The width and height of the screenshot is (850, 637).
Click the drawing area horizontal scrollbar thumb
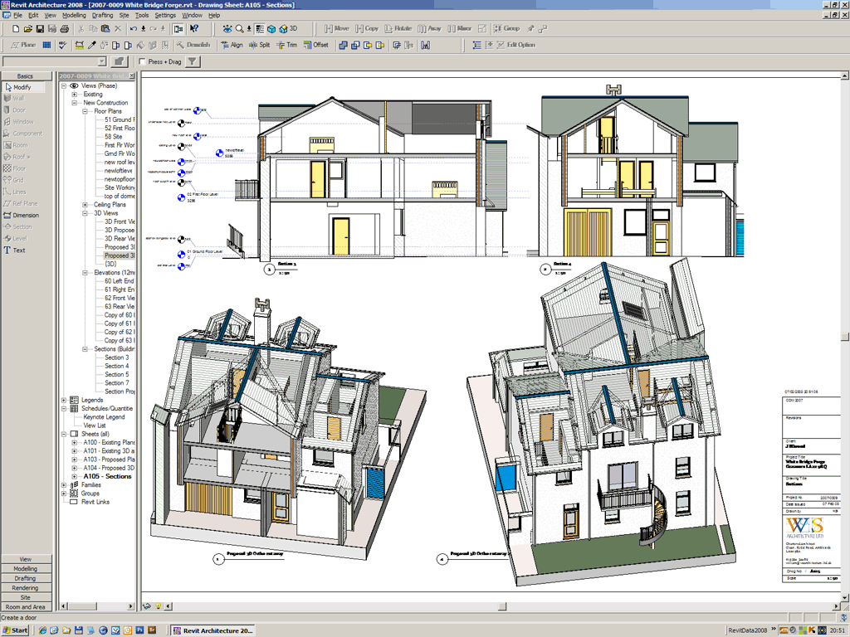point(502,606)
